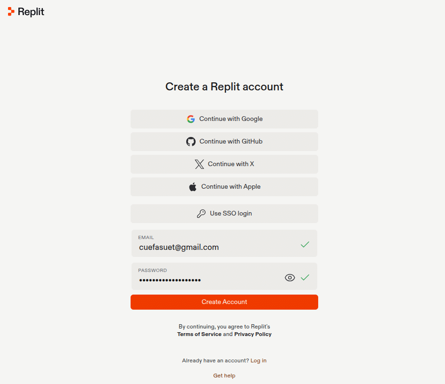Click the X logo icon

point(199,164)
